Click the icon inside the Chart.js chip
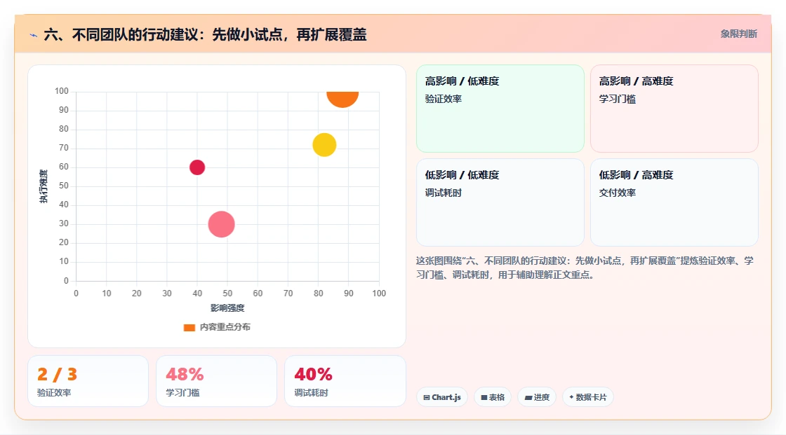This screenshot has width=786, height=435. (x=427, y=397)
